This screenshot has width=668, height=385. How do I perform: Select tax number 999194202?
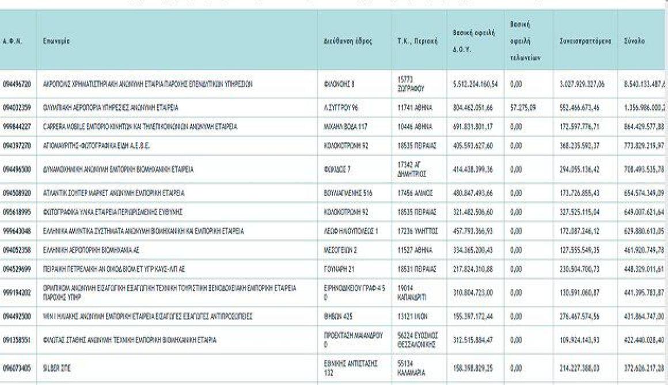click(x=17, y=293)
